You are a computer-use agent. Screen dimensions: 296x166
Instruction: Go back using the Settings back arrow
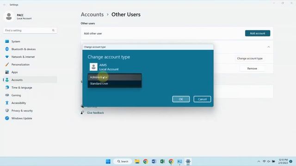(x=5, y=5)
